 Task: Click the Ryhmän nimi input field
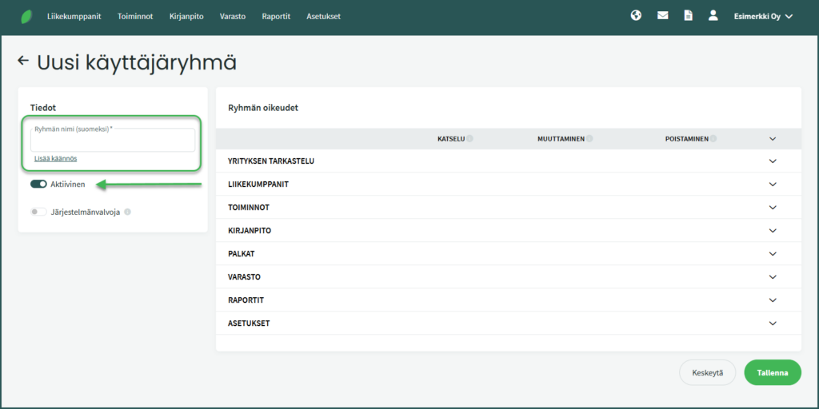113,142
